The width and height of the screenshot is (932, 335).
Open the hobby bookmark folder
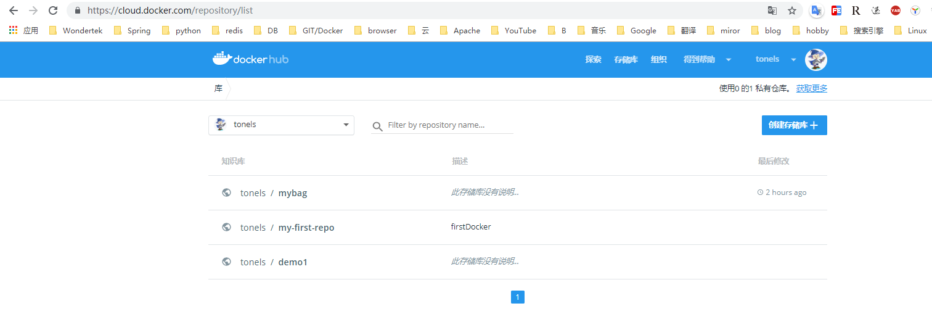click(811, 30)
